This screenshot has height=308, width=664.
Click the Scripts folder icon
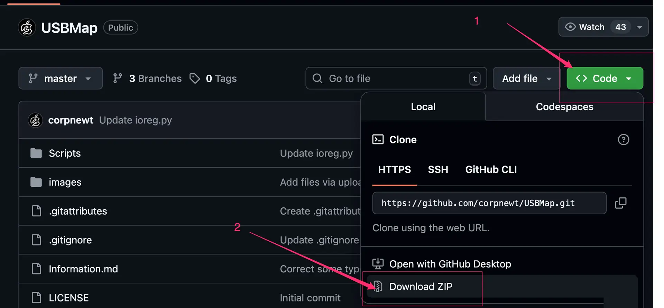(36, 153)
